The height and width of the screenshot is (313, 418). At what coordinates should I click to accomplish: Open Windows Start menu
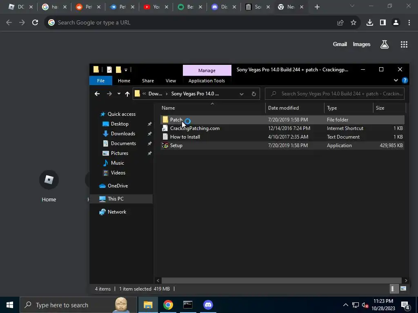10,305
